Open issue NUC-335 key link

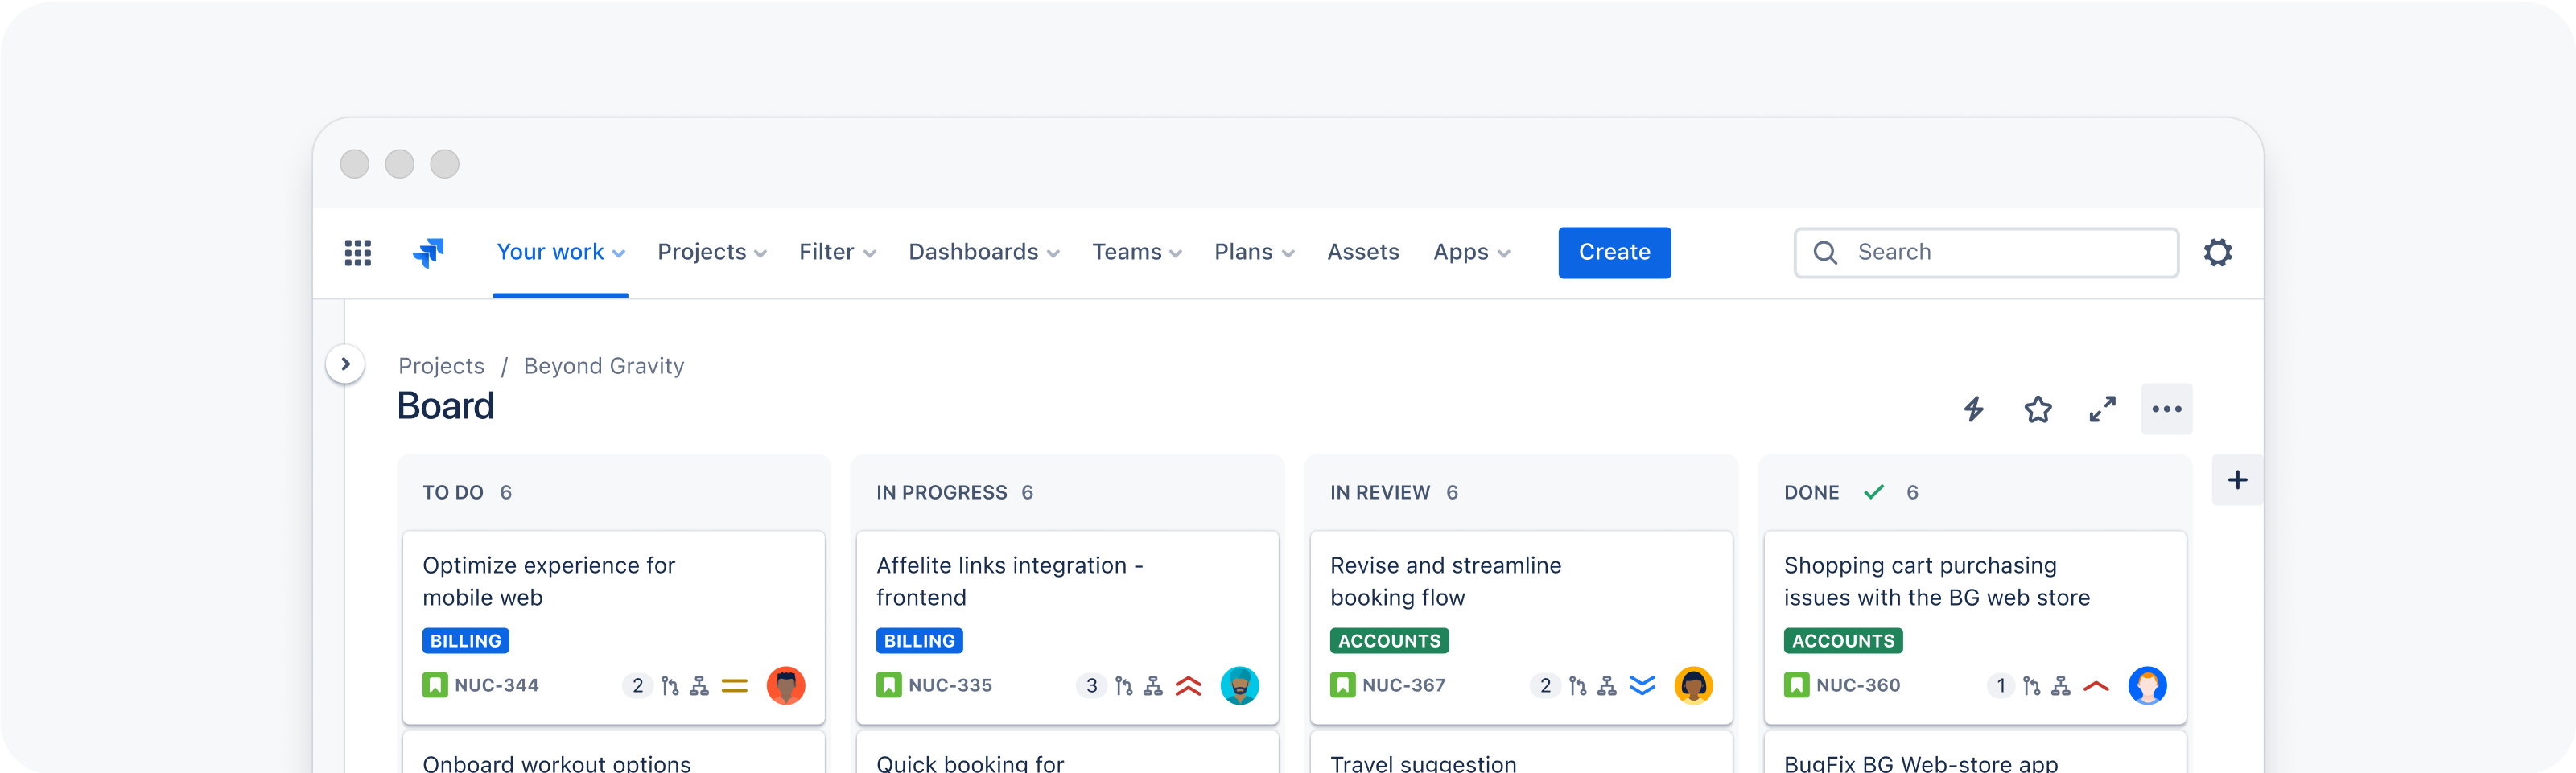click(950, 685)
